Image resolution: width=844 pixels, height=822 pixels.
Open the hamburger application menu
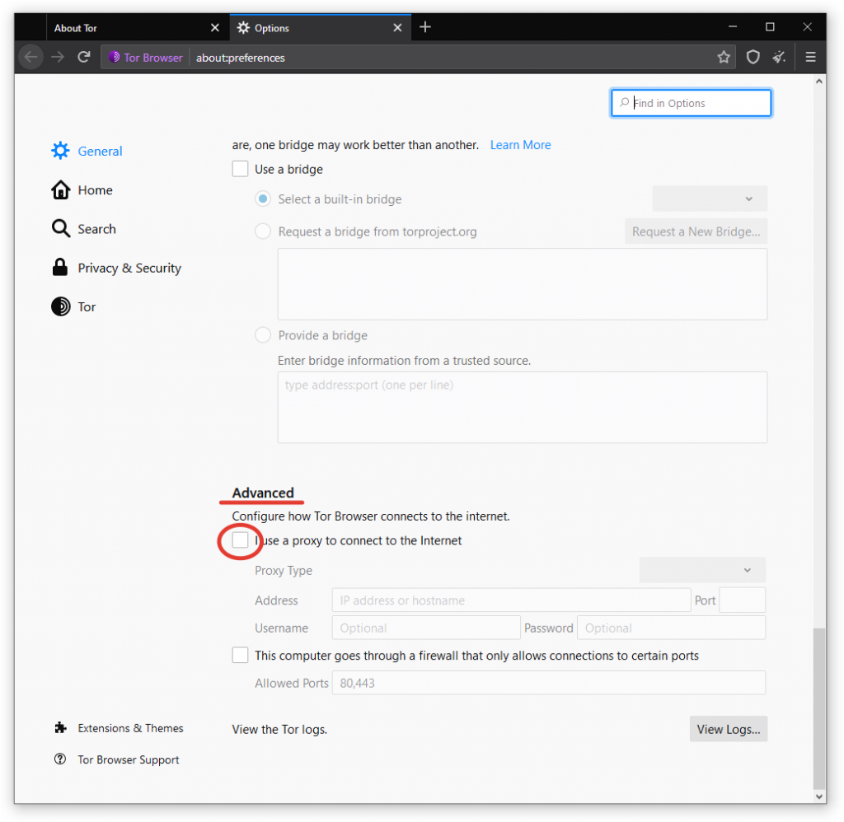pyautogui.click(x=810, y=57)
